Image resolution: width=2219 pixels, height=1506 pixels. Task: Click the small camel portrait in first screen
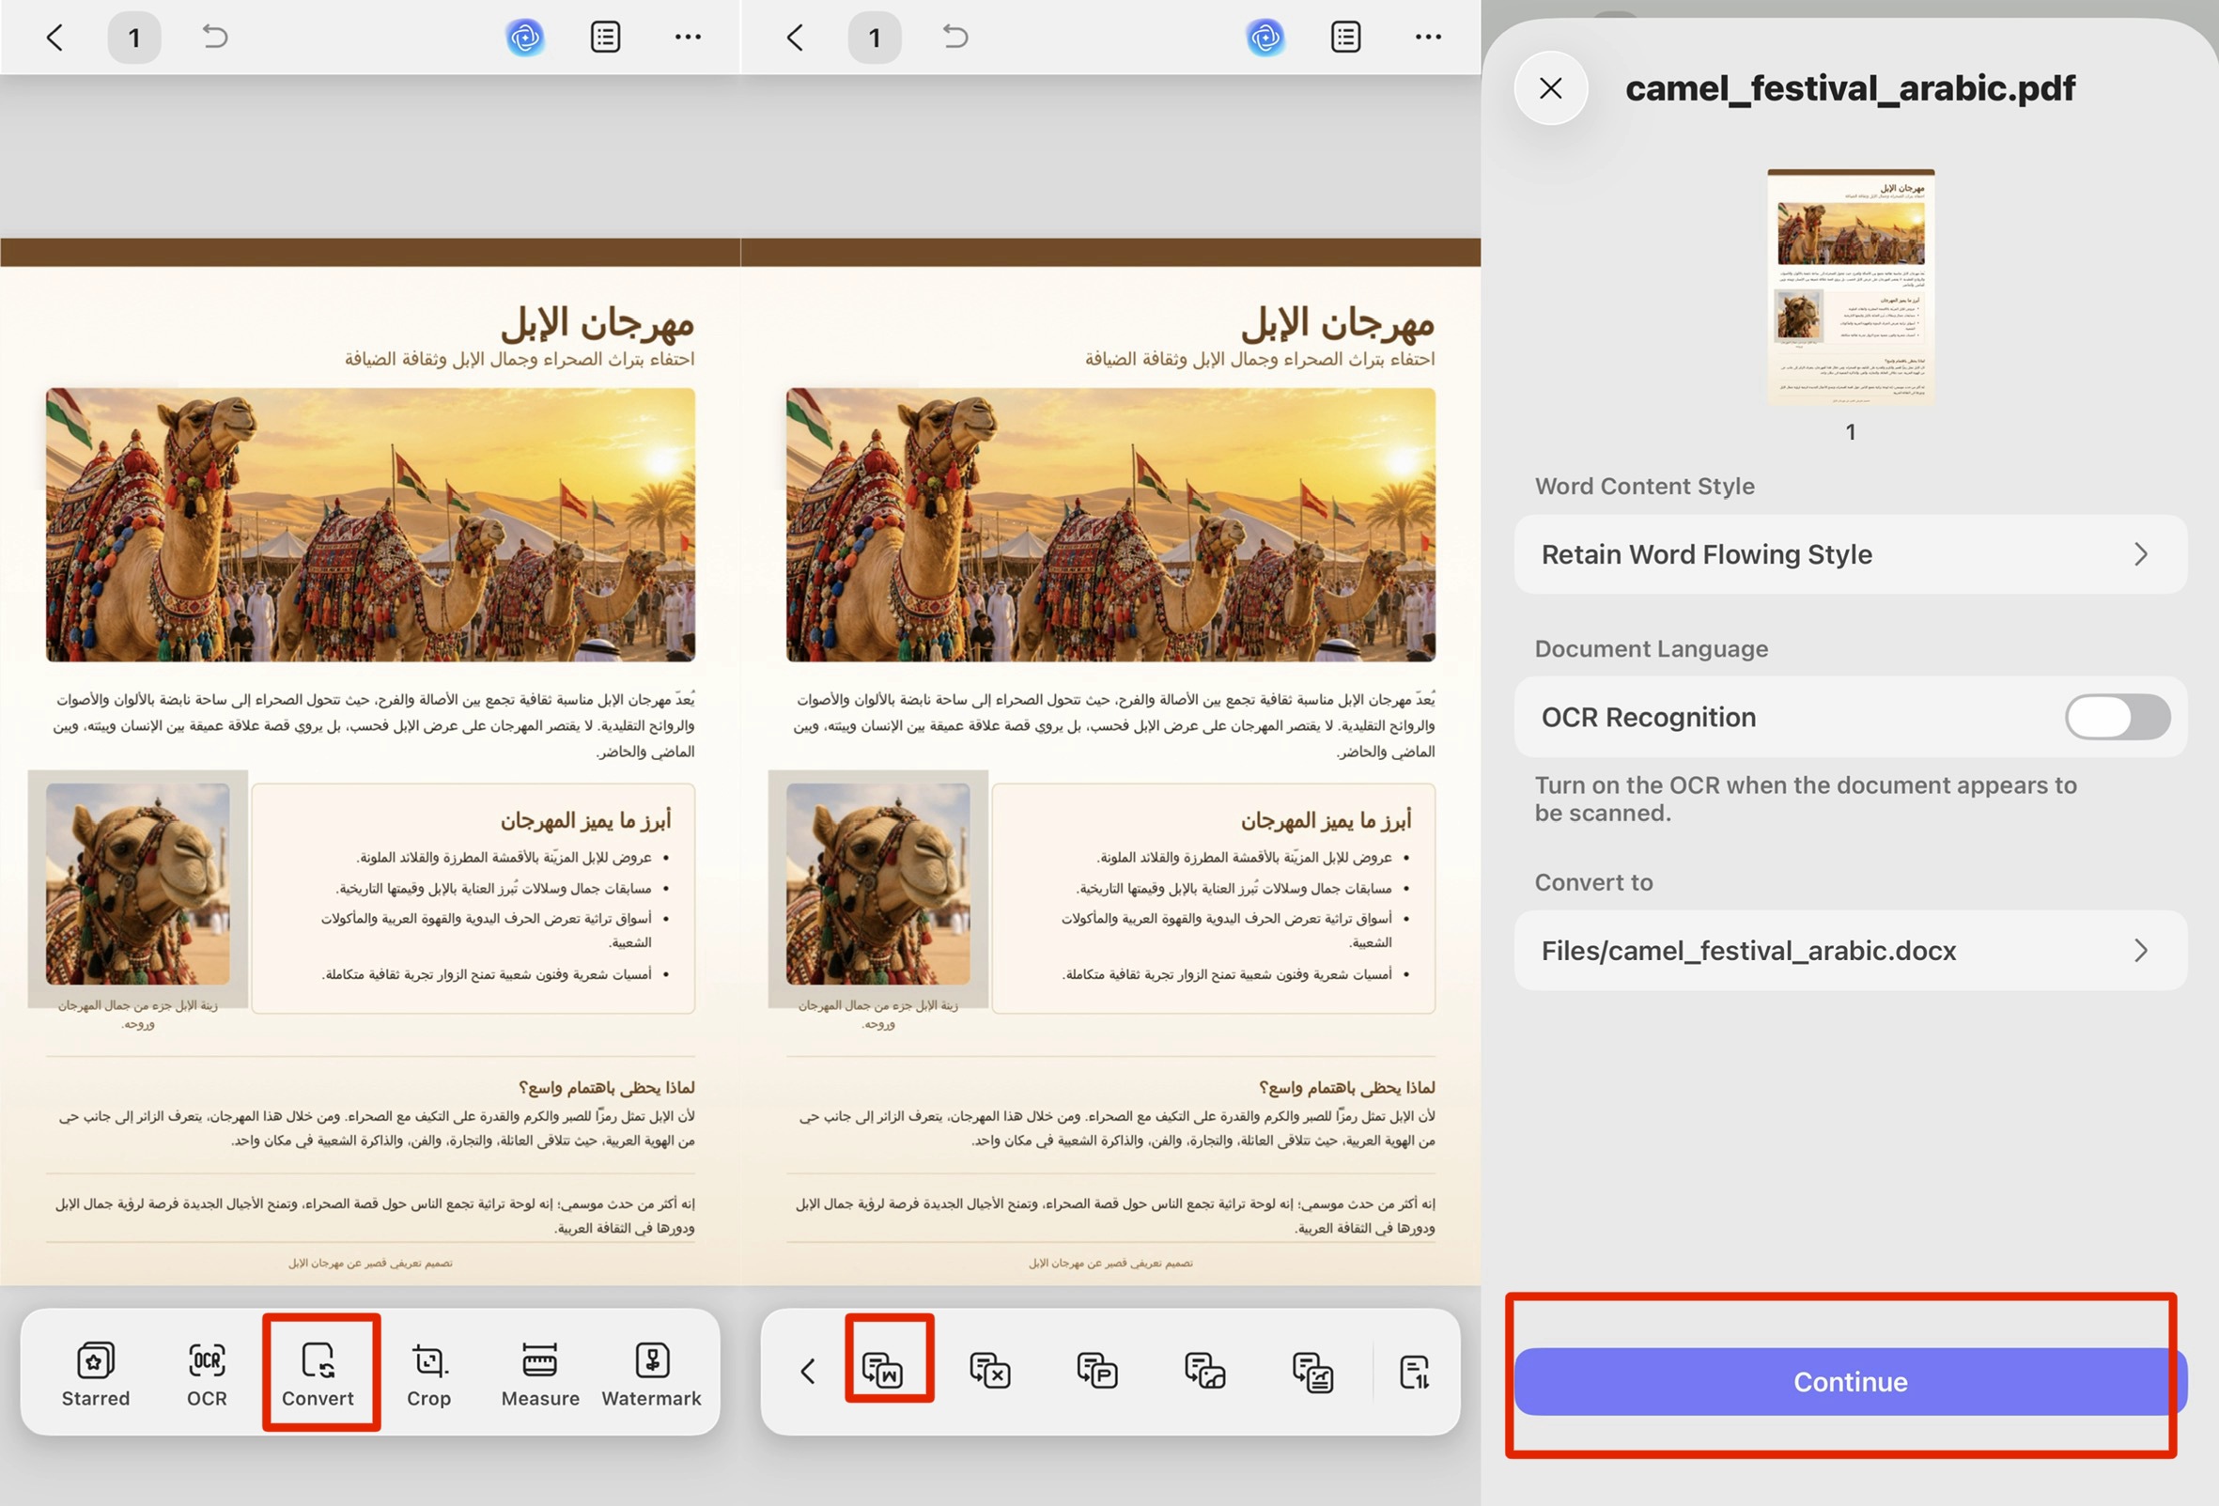point(137,884)
